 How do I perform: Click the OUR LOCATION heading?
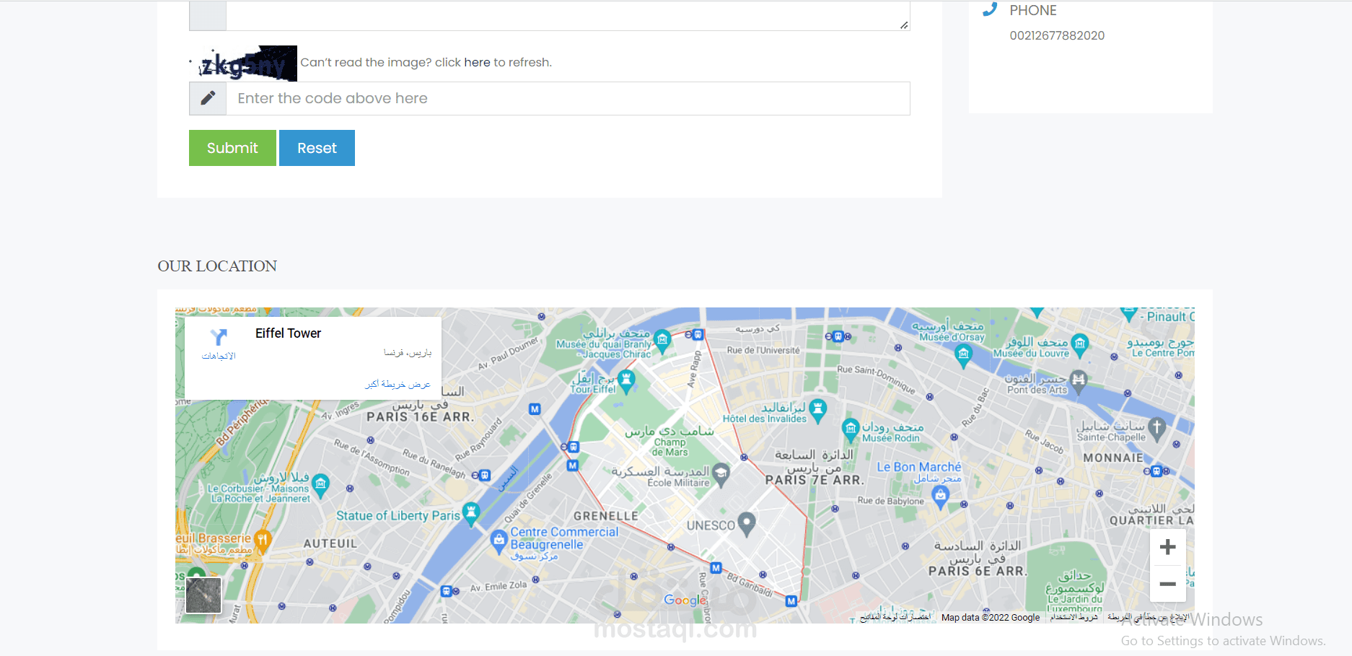coord(217,266)
